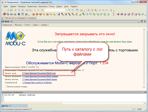Click the Undo arrow icon

(35, 10)
